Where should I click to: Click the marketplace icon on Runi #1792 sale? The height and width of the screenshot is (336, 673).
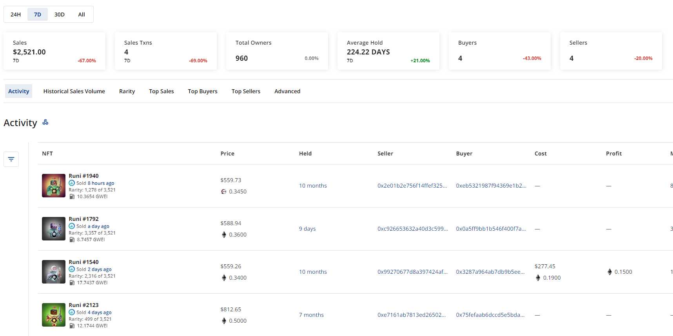pyautogui.click(x=72, y=226)
